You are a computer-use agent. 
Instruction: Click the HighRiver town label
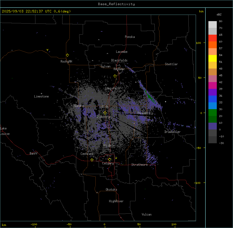[x=116, y=201]
